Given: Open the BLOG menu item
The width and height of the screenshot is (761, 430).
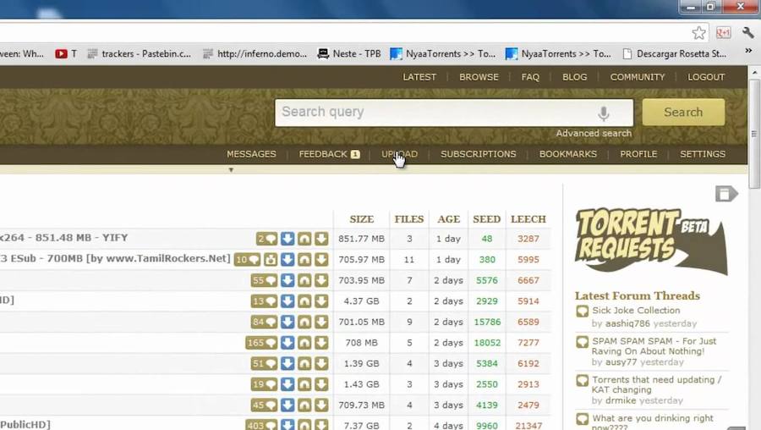Looking at the screenshot, I should click(x=575, y=77).
